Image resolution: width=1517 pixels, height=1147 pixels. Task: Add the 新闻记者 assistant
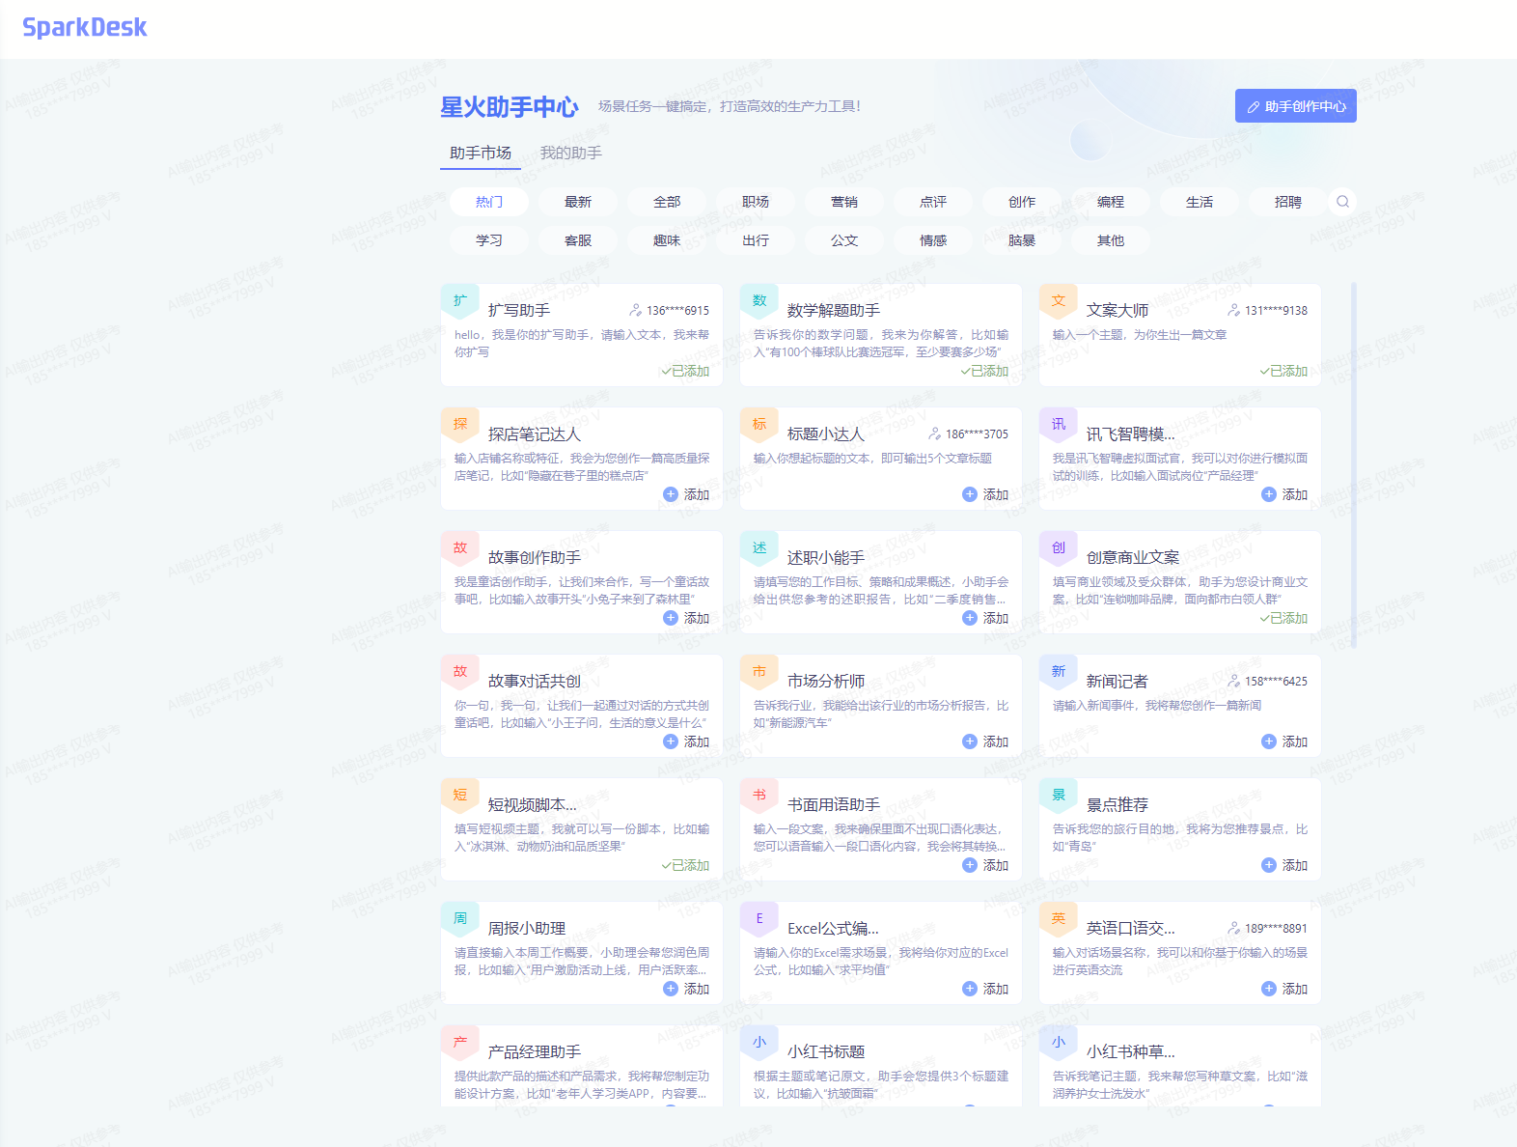pyautogui.click(x=1284, y=741)
